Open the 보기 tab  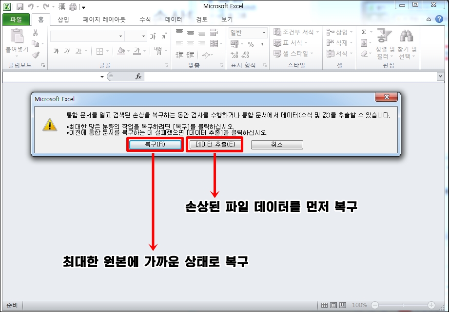[x=227, y=19]
